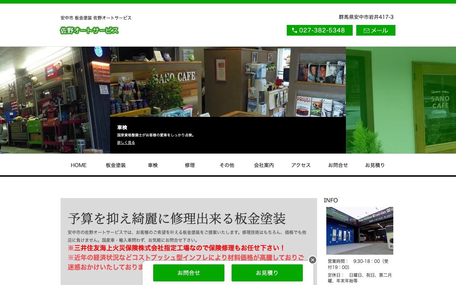Click address 群馬県安中市岩井417-3 text

(366, 17)
